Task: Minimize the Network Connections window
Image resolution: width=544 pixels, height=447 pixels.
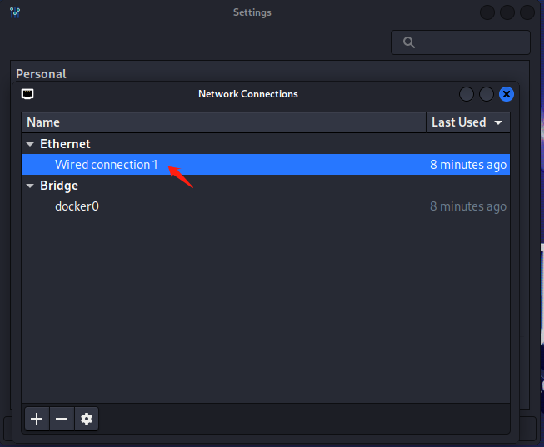Action: coord(467,94)
